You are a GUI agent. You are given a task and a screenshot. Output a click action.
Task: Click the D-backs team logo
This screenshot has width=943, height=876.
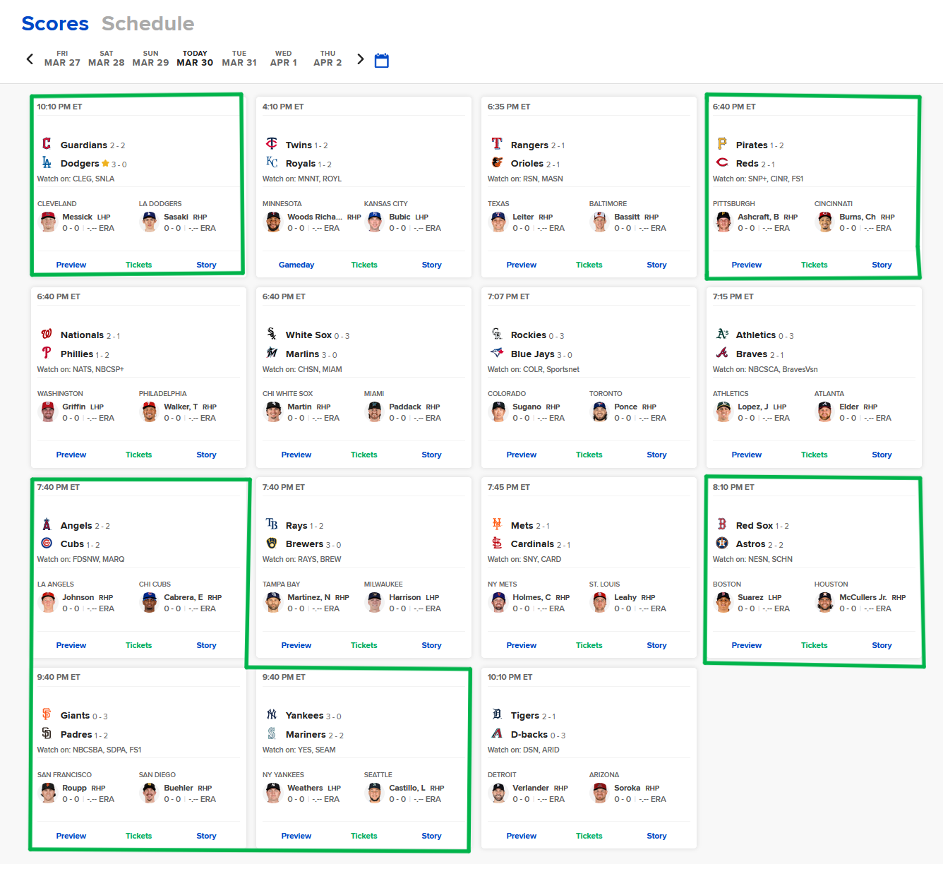(497, 733)
